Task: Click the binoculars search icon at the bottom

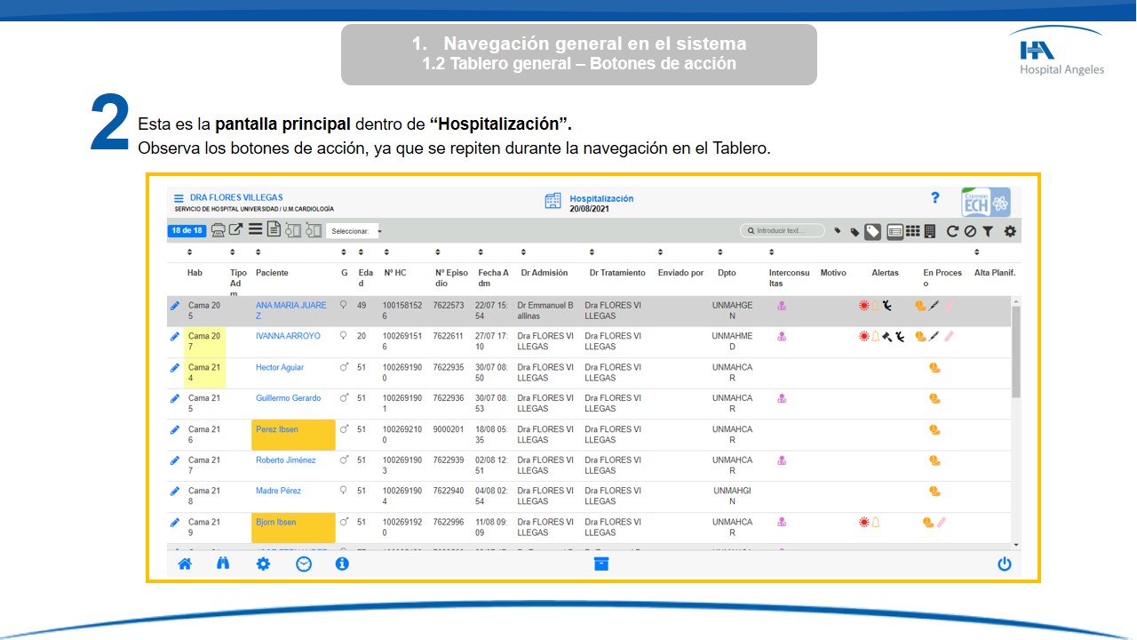Action: [x=223, y=564]
